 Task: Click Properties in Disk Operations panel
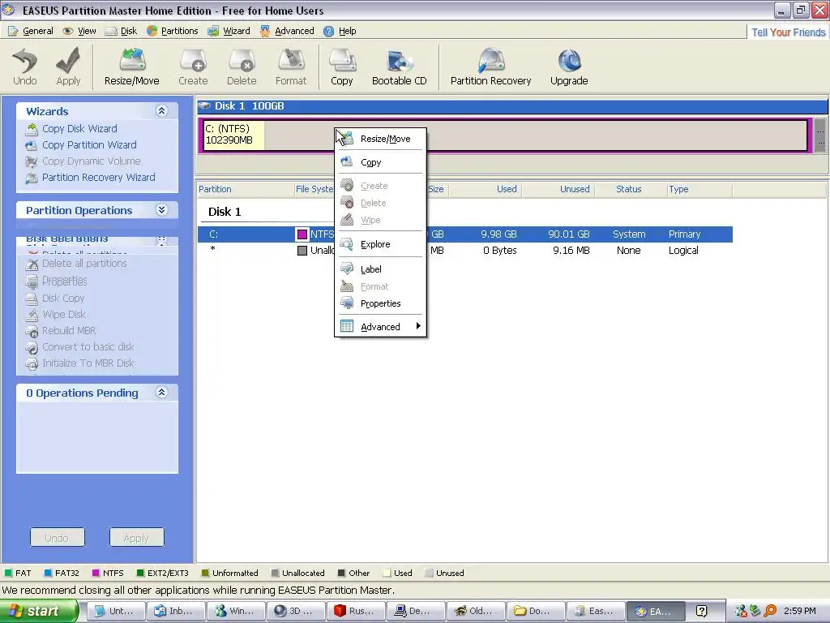pyautogui.click(x=64, y=281)
